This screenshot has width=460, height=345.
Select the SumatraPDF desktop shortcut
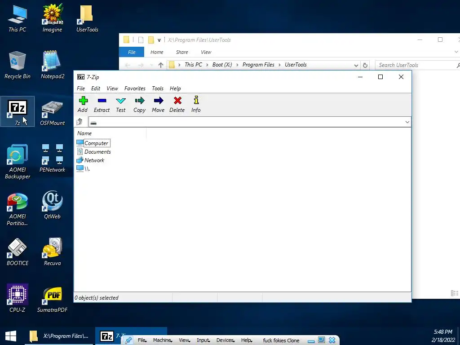[x=52, y=300]
